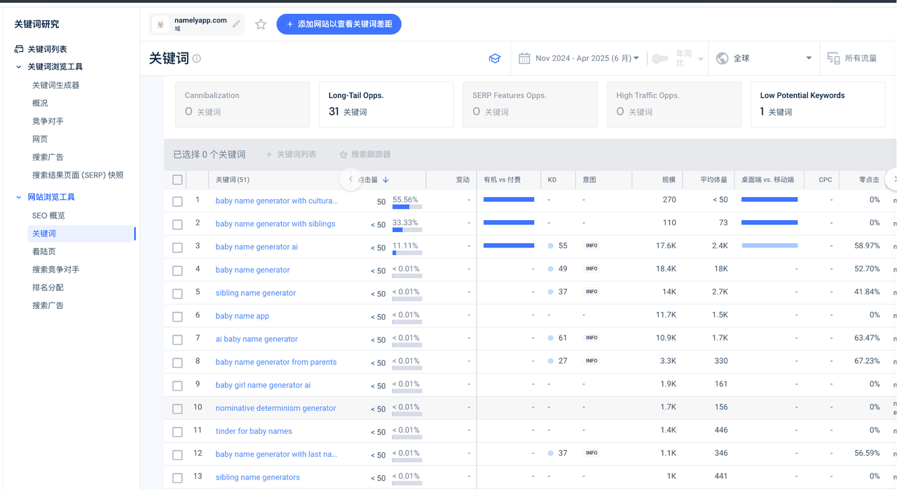Viewport: 897px width, 490px height.
Task: Click the left scroll arrow on table columns
Action: click(x=350, y=179)
